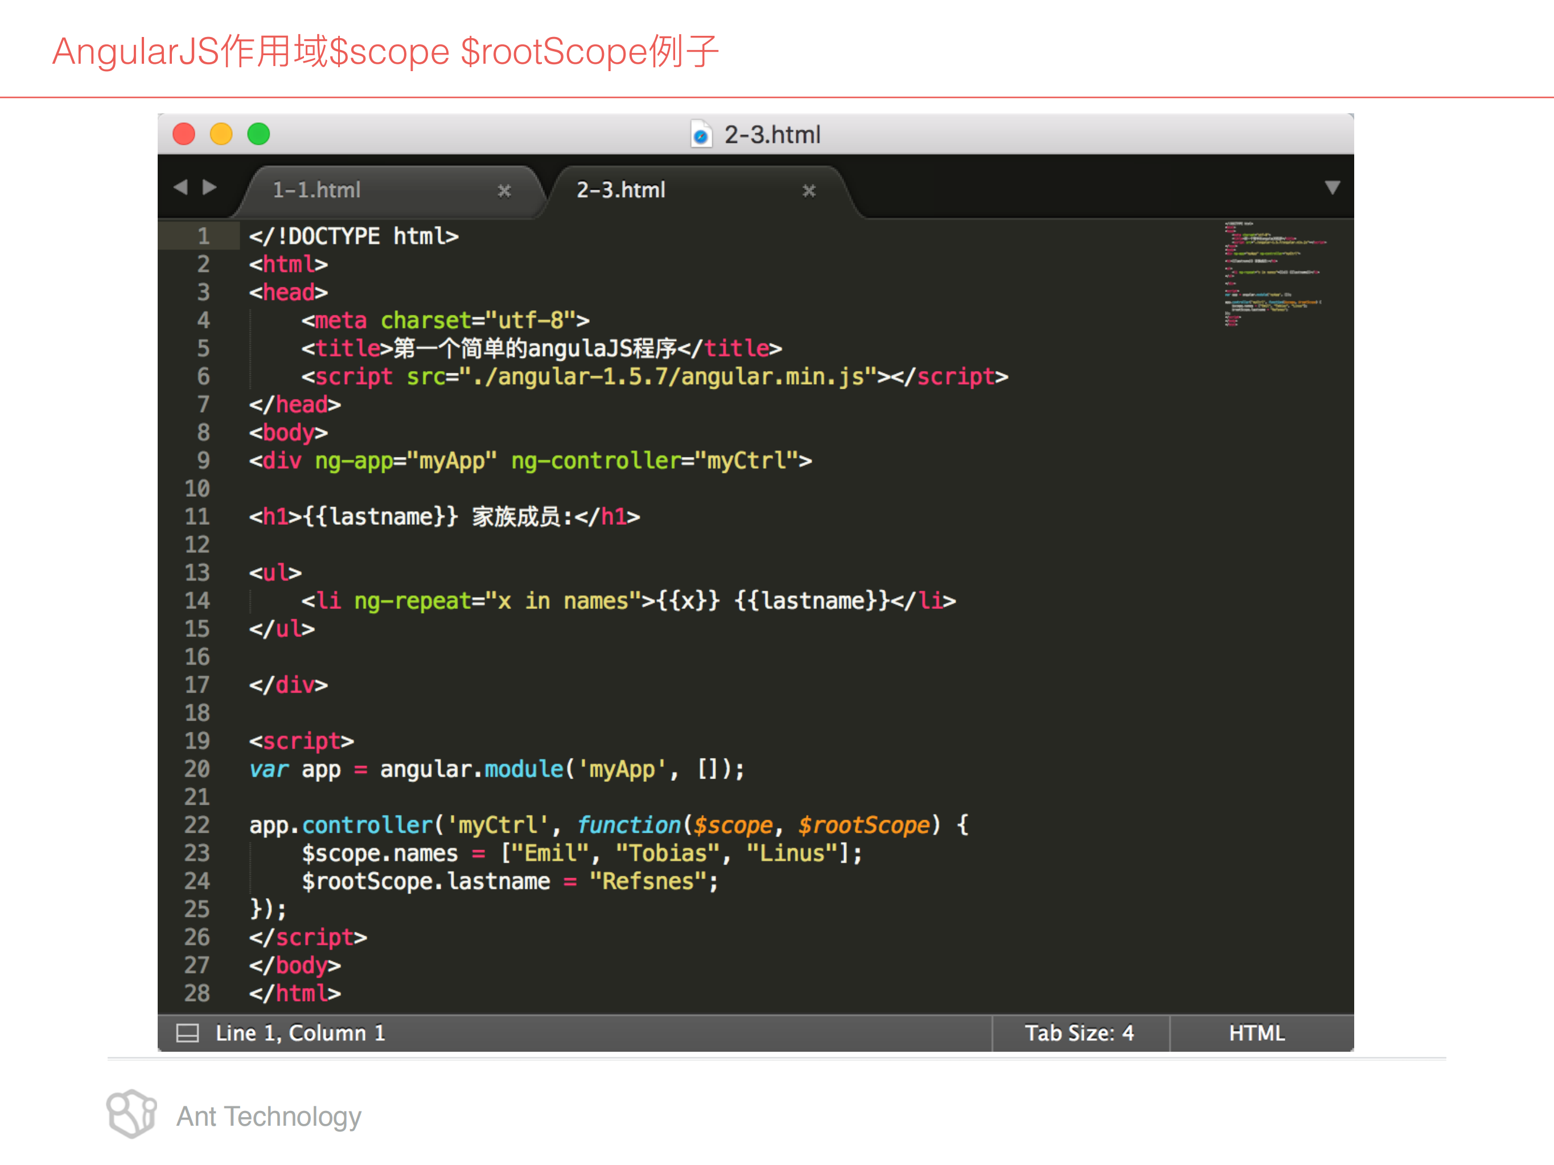Screen dimensions: 1554x1165
Task: Click the file icon in the title bar
Action: [701, 135]
